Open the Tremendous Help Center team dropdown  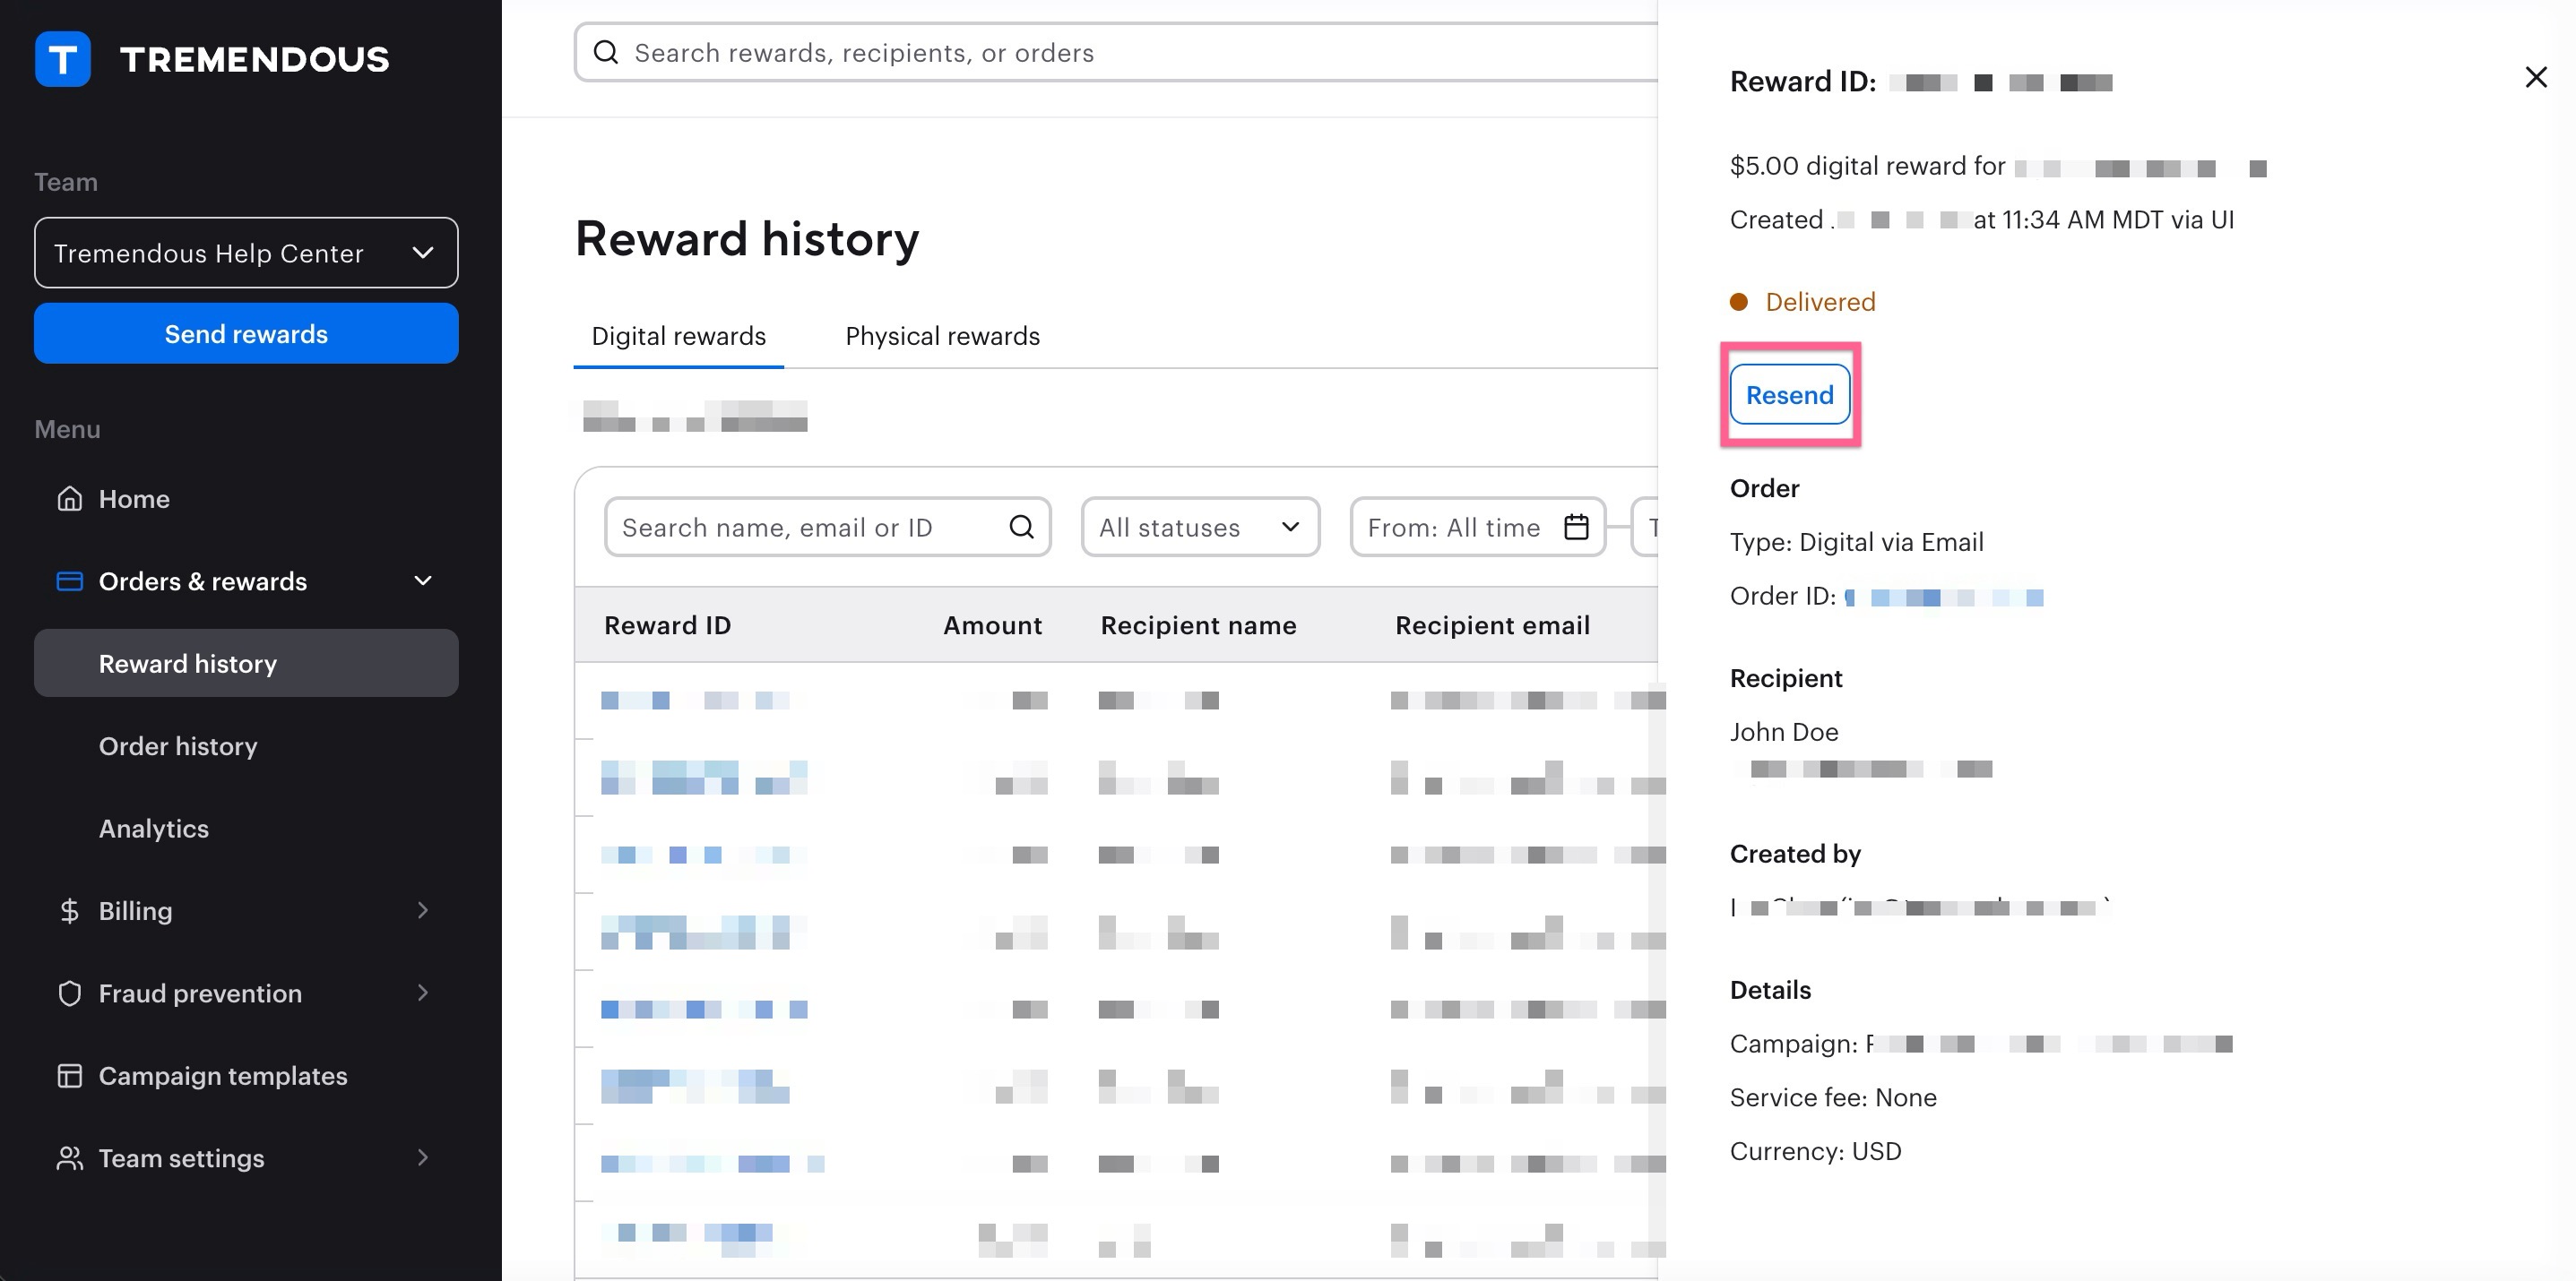246,253
